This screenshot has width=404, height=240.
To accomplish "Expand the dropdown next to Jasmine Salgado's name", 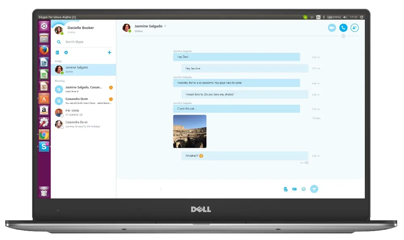I will pos(166,26).
